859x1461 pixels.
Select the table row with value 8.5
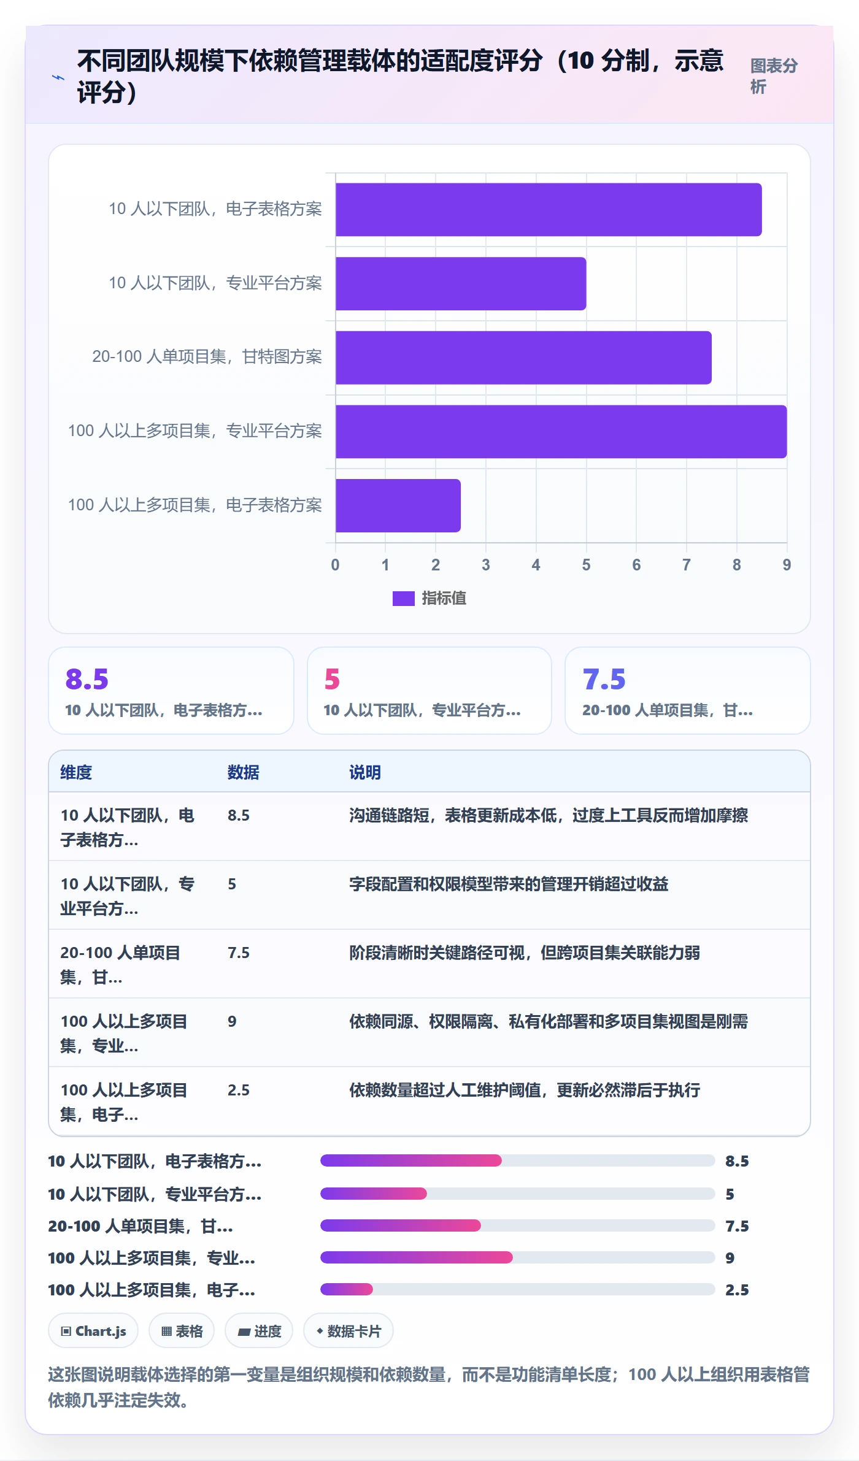click(x=429, y=827)
